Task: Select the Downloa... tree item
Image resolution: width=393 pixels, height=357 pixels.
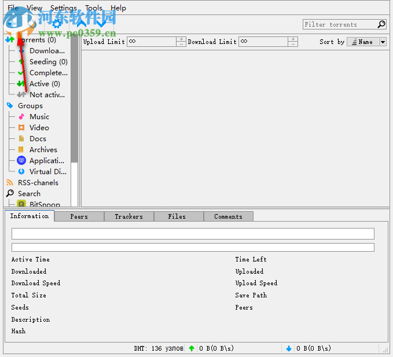Action: point(47,50)
